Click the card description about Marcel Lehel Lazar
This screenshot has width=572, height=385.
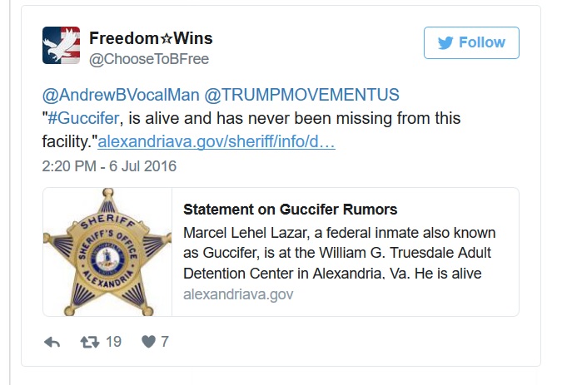tap(339, 253)
